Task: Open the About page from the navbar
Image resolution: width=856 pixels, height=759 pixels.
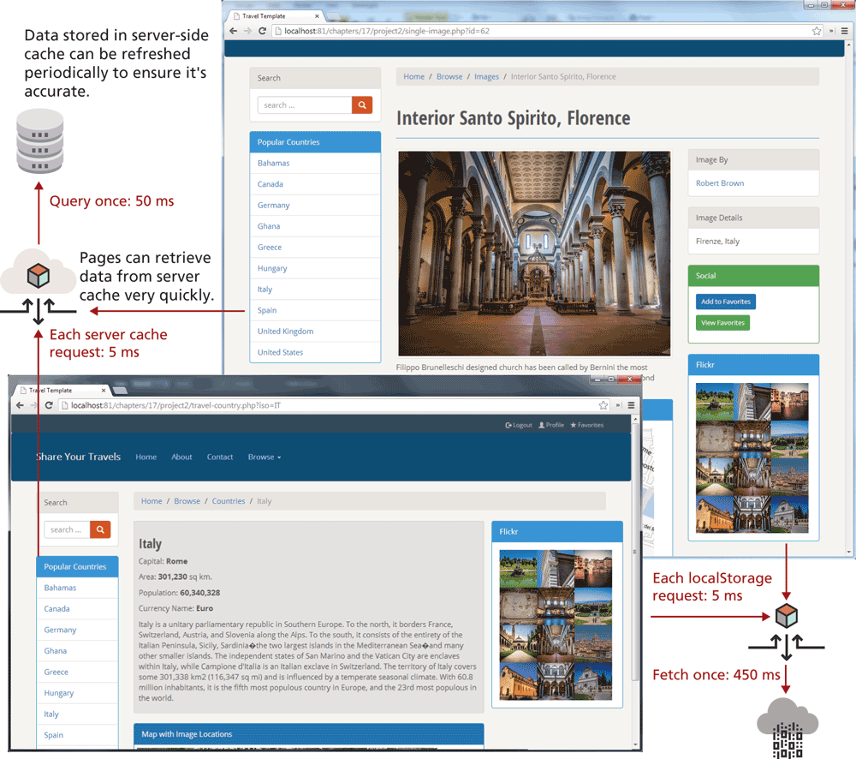Action: [181, 457]
